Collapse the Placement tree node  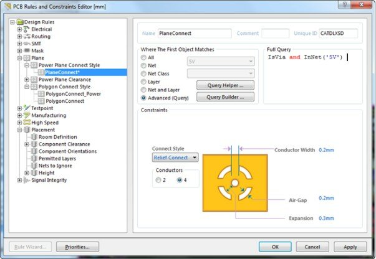20,130
